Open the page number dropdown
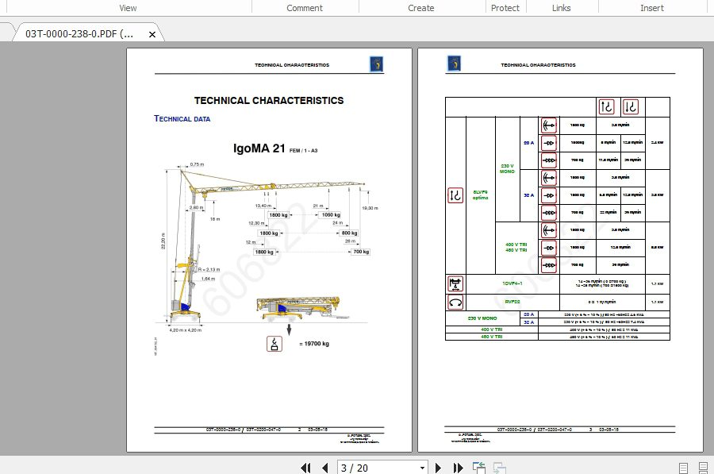Screen dimensions: 714x474 tap(422, 468)
